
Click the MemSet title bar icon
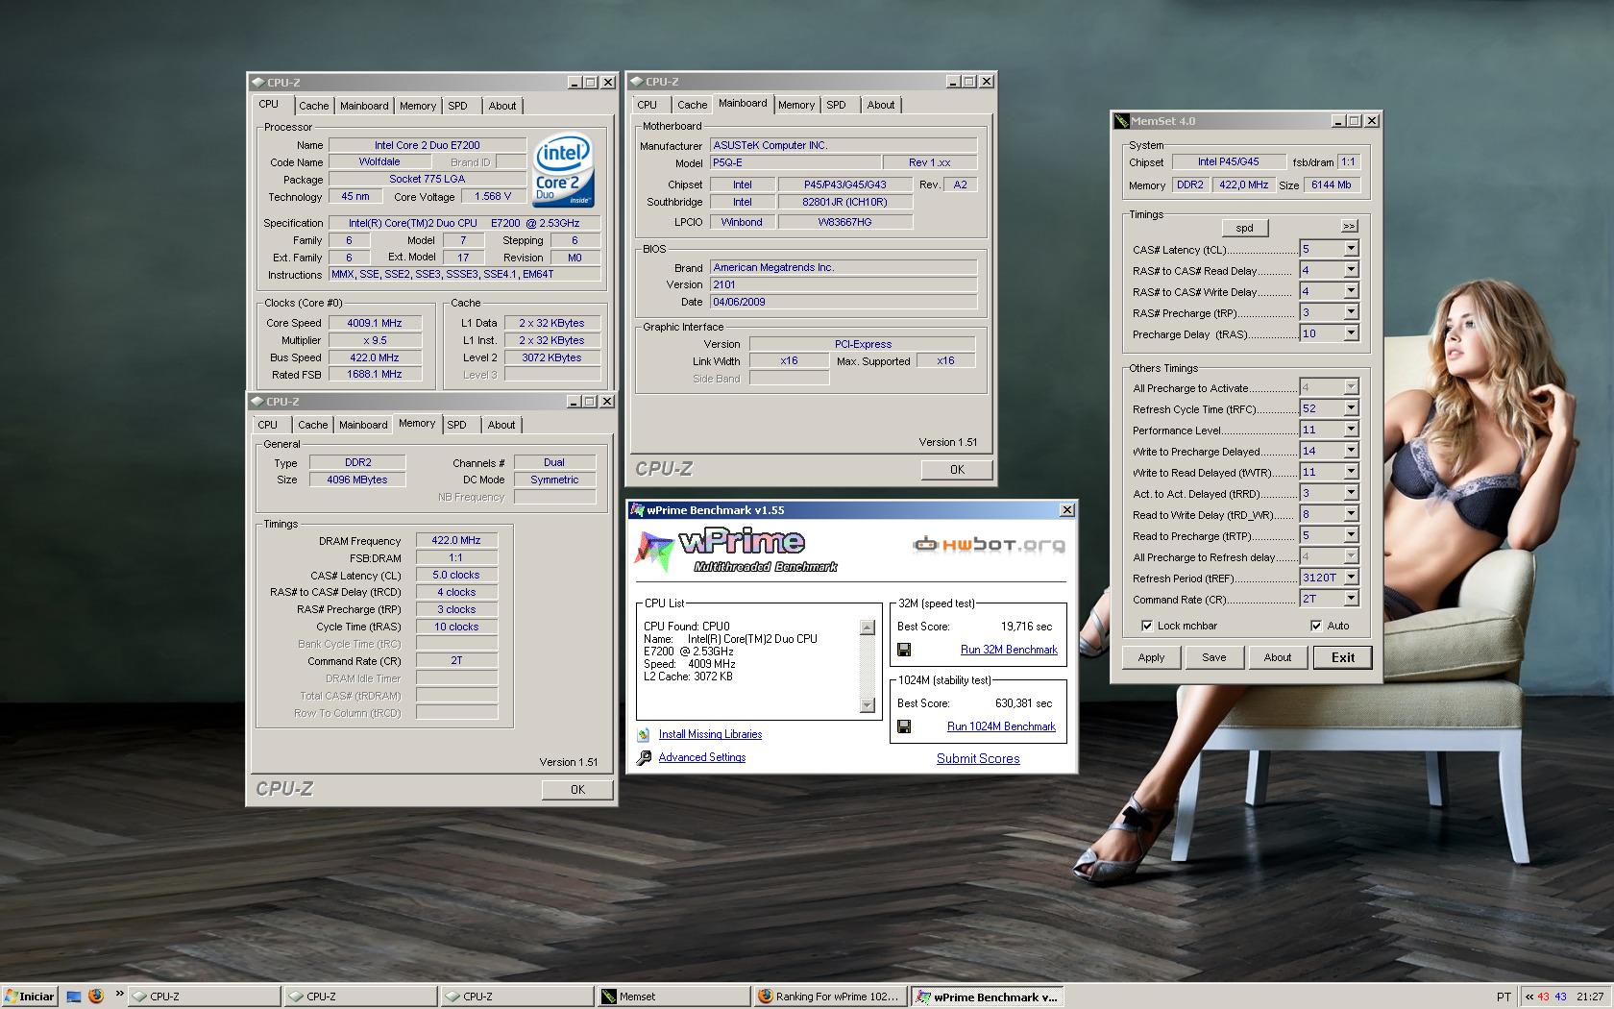(x=1121, y=121)
